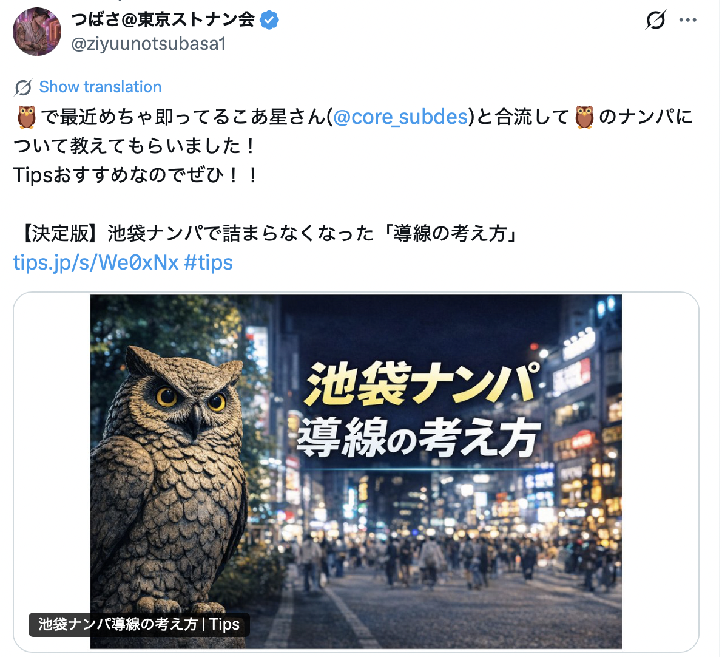Click the blue verified badge

(269, 20)
